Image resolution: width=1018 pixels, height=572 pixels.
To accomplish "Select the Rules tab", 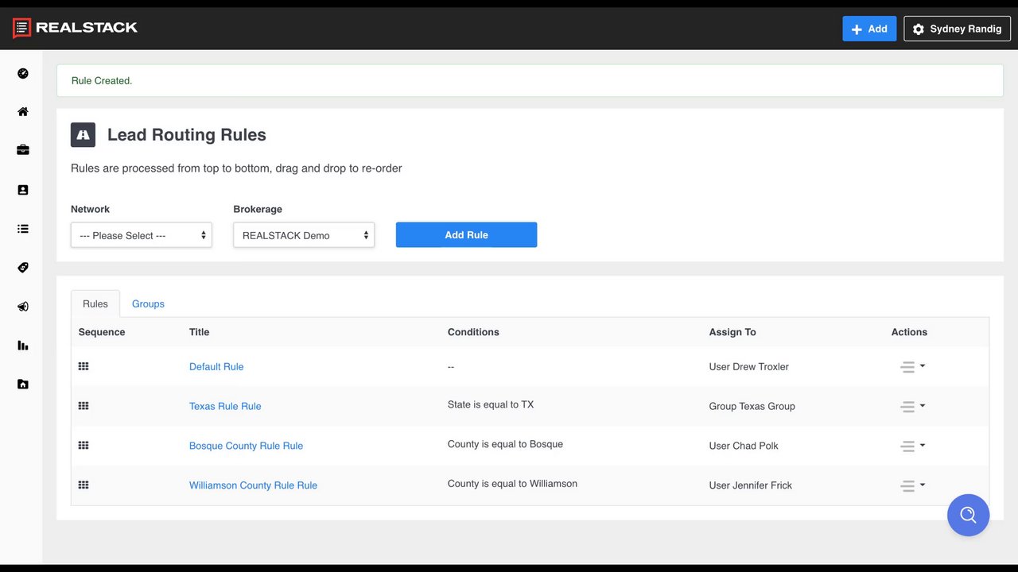I will (95, 304).
